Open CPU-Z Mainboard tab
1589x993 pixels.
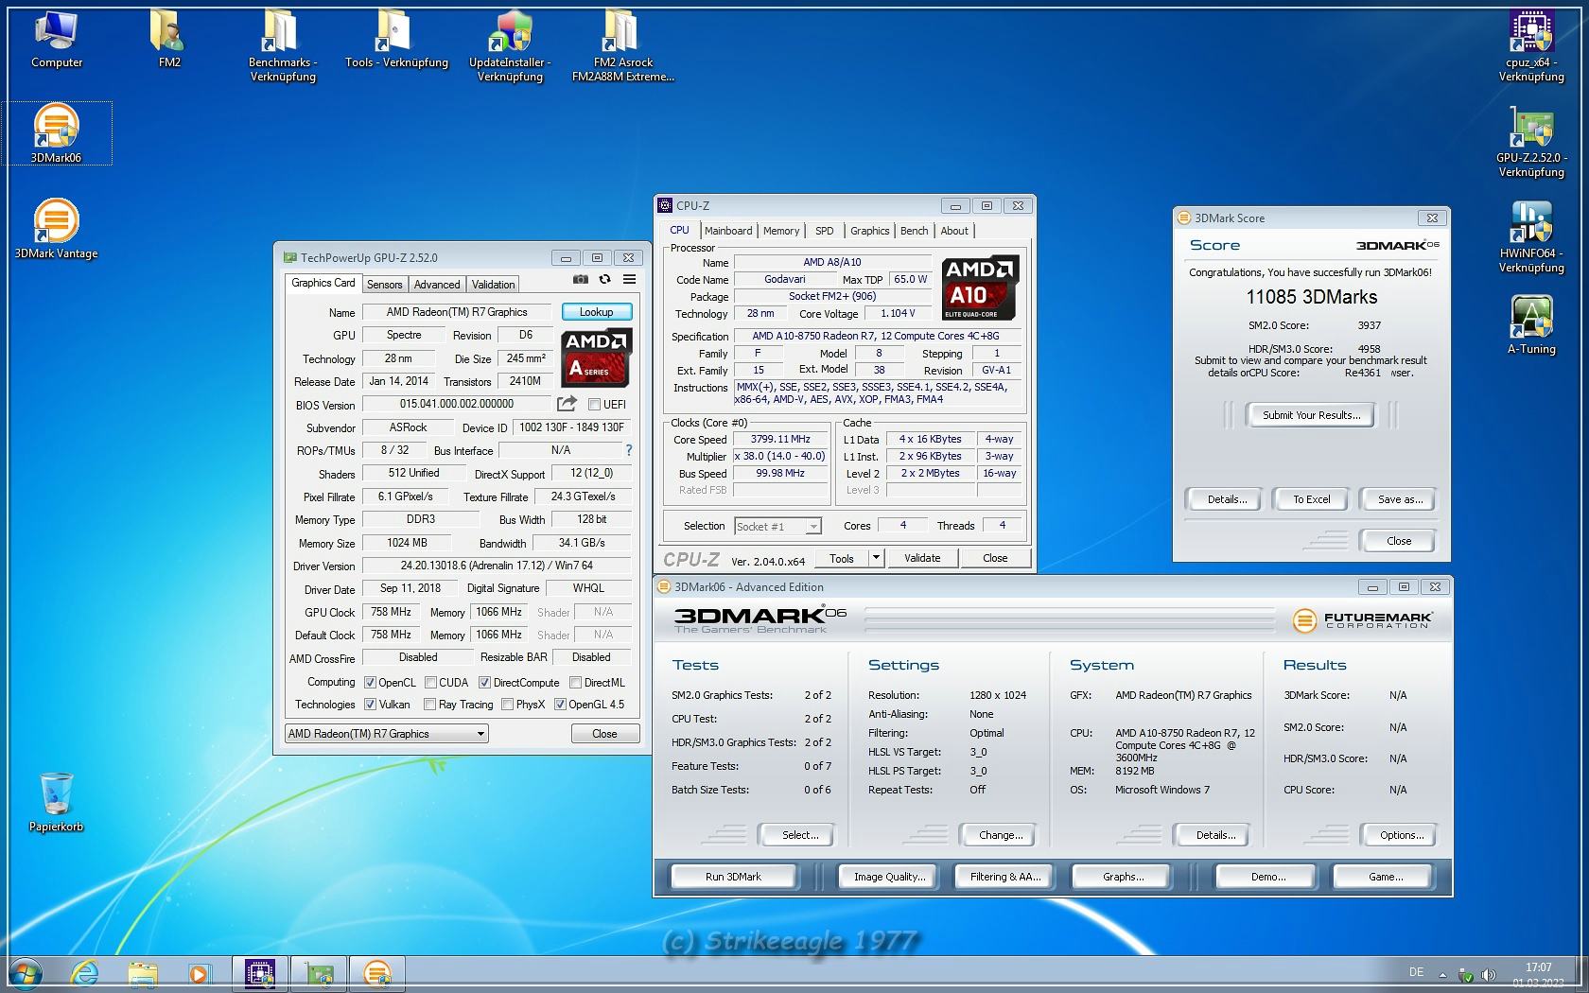click(727, 231)
